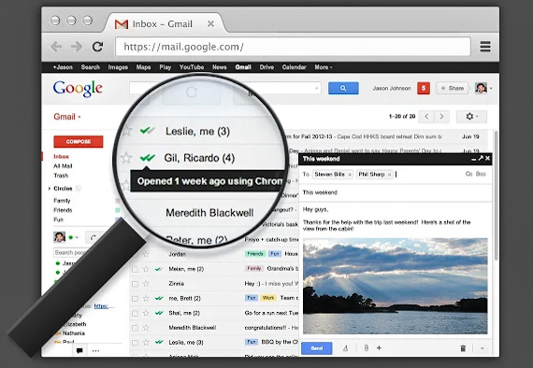Open the search options dropdown arrow

[x=316, y=89]
